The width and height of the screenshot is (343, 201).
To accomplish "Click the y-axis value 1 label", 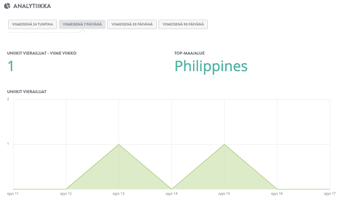I will [8, 144].
